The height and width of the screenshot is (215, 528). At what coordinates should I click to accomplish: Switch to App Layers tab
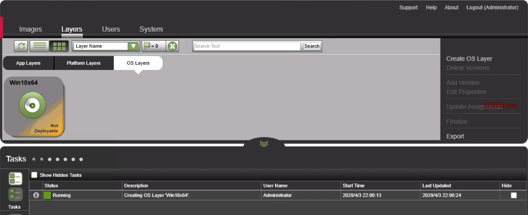[x=28, y=63]
